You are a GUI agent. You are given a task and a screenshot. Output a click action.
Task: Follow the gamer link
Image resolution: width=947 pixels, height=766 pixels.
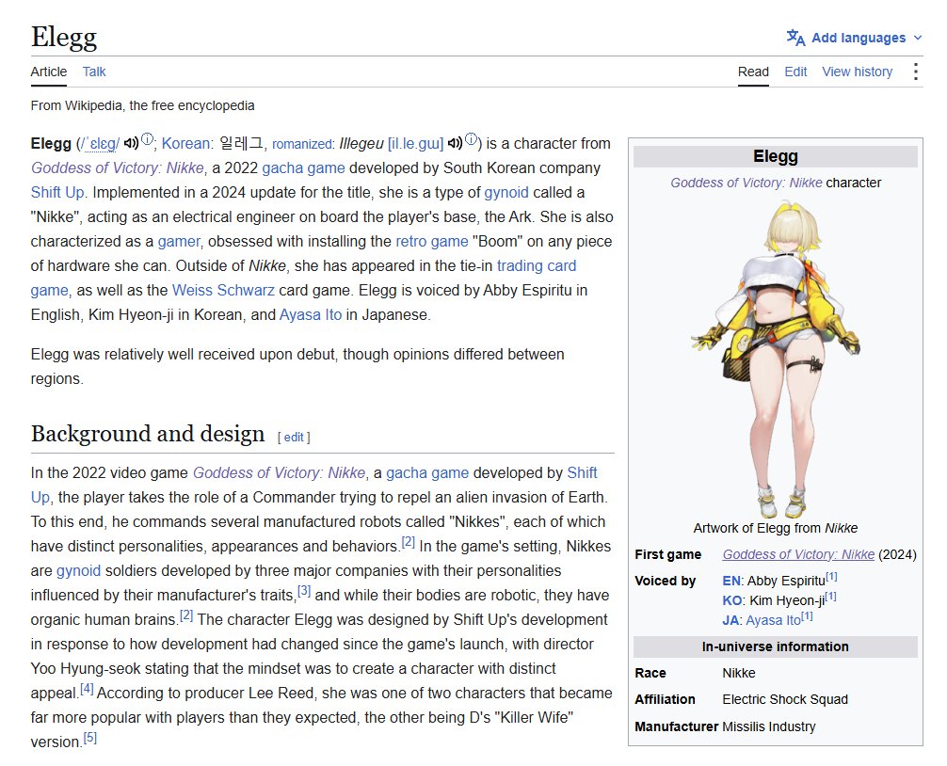point(178,242)
